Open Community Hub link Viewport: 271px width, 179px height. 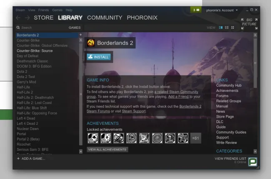(x=228, y=86)
